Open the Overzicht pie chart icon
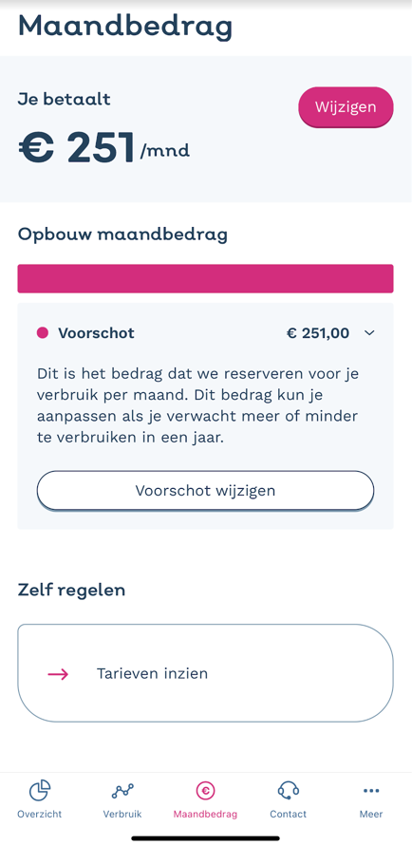This screenshot has height=845, width=412. pos(39,791)
